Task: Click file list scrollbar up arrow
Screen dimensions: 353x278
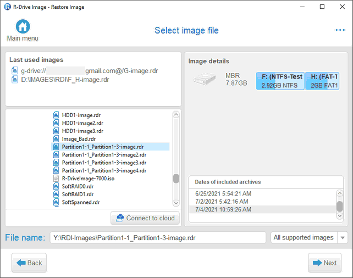Action: pos(176,114)
